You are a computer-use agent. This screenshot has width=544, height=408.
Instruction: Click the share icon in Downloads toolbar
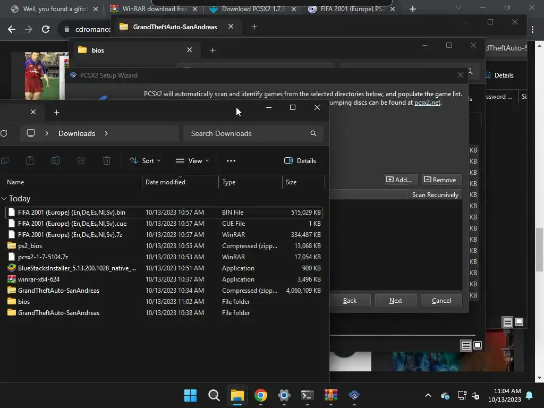coord(81,160)
